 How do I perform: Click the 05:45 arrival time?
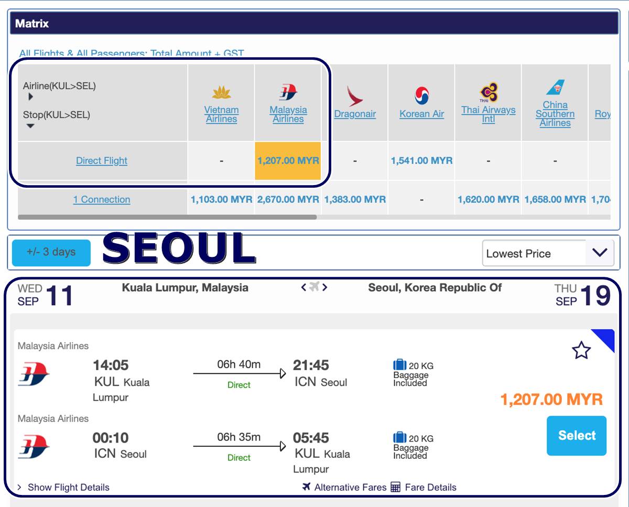pyautogui.click(x=311, y=437)
